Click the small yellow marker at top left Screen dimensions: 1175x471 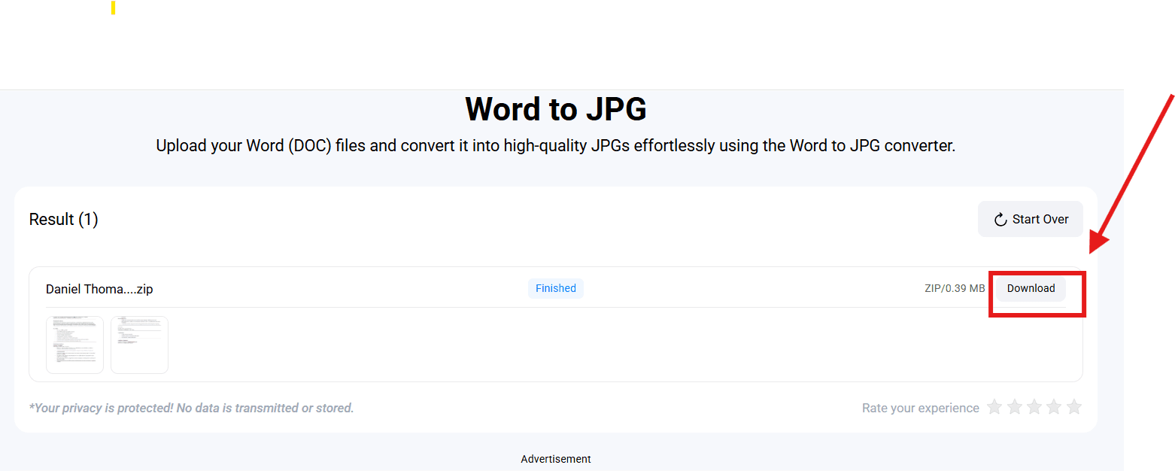[x=113, y=8]
